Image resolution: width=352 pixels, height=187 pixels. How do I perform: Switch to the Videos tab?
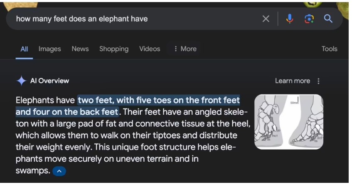tap(150, 49)
